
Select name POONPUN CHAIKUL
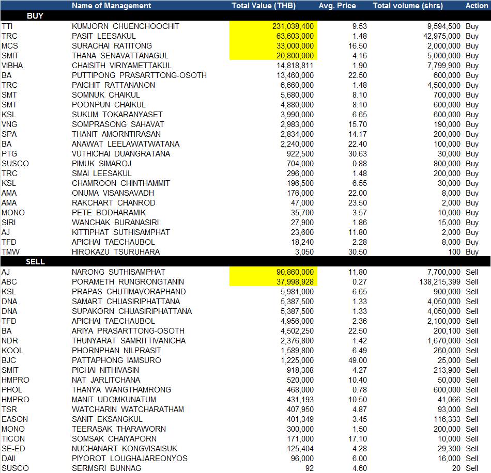(x=109, y=105)
